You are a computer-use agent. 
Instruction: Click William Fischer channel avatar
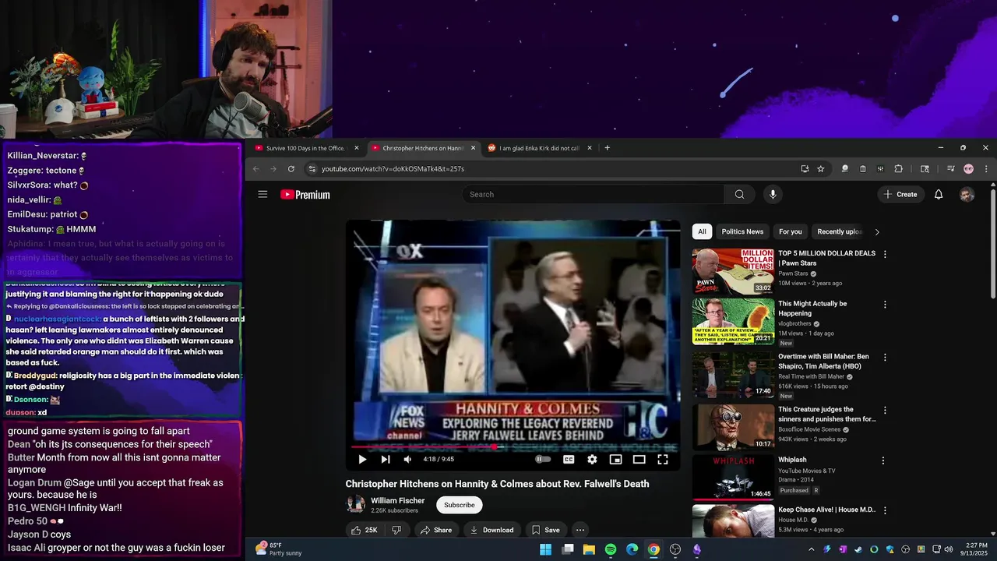click(356, 504)
